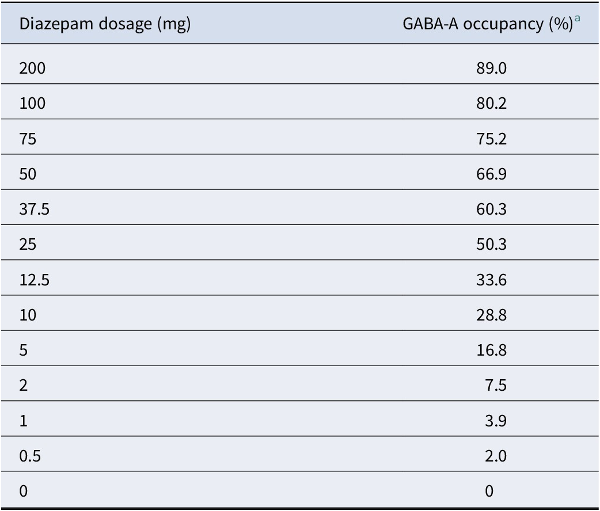The width and height of the screenshot is (600, 511).
Task: Click the 'Diazepam dosage (mg)' column header
Action: [x=105, y=24]
